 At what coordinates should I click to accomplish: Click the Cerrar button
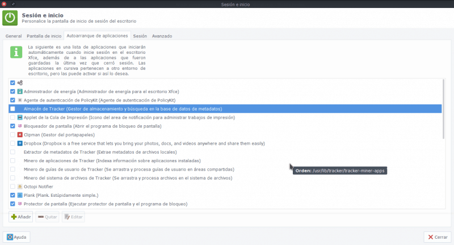coord(437,236)
